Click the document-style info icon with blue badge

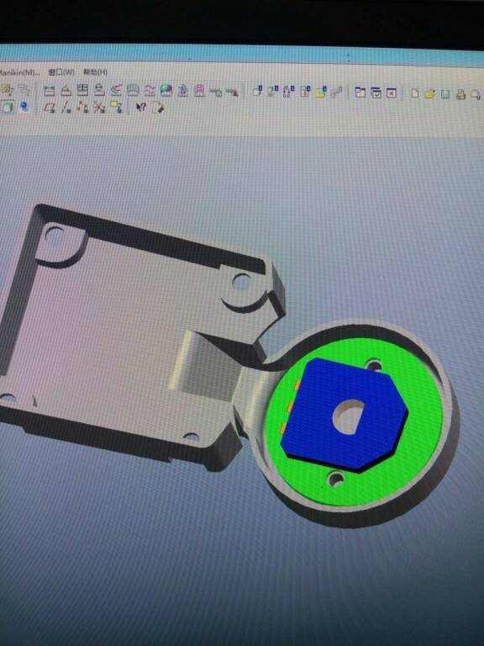coord(305,91)
